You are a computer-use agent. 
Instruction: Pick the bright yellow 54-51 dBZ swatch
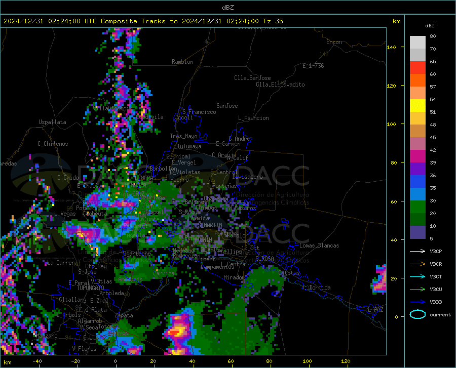click(417, 106)
